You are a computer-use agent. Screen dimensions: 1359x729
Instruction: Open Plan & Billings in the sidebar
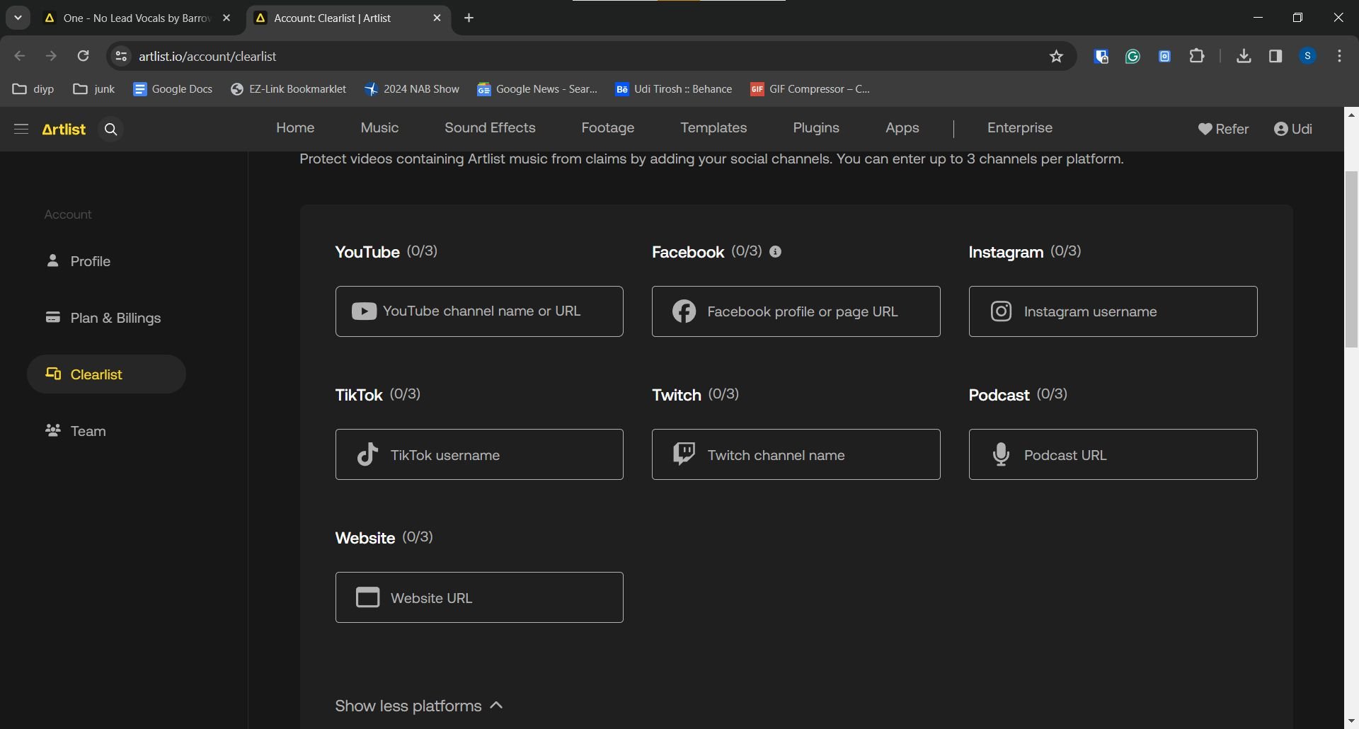click(103, 318)
